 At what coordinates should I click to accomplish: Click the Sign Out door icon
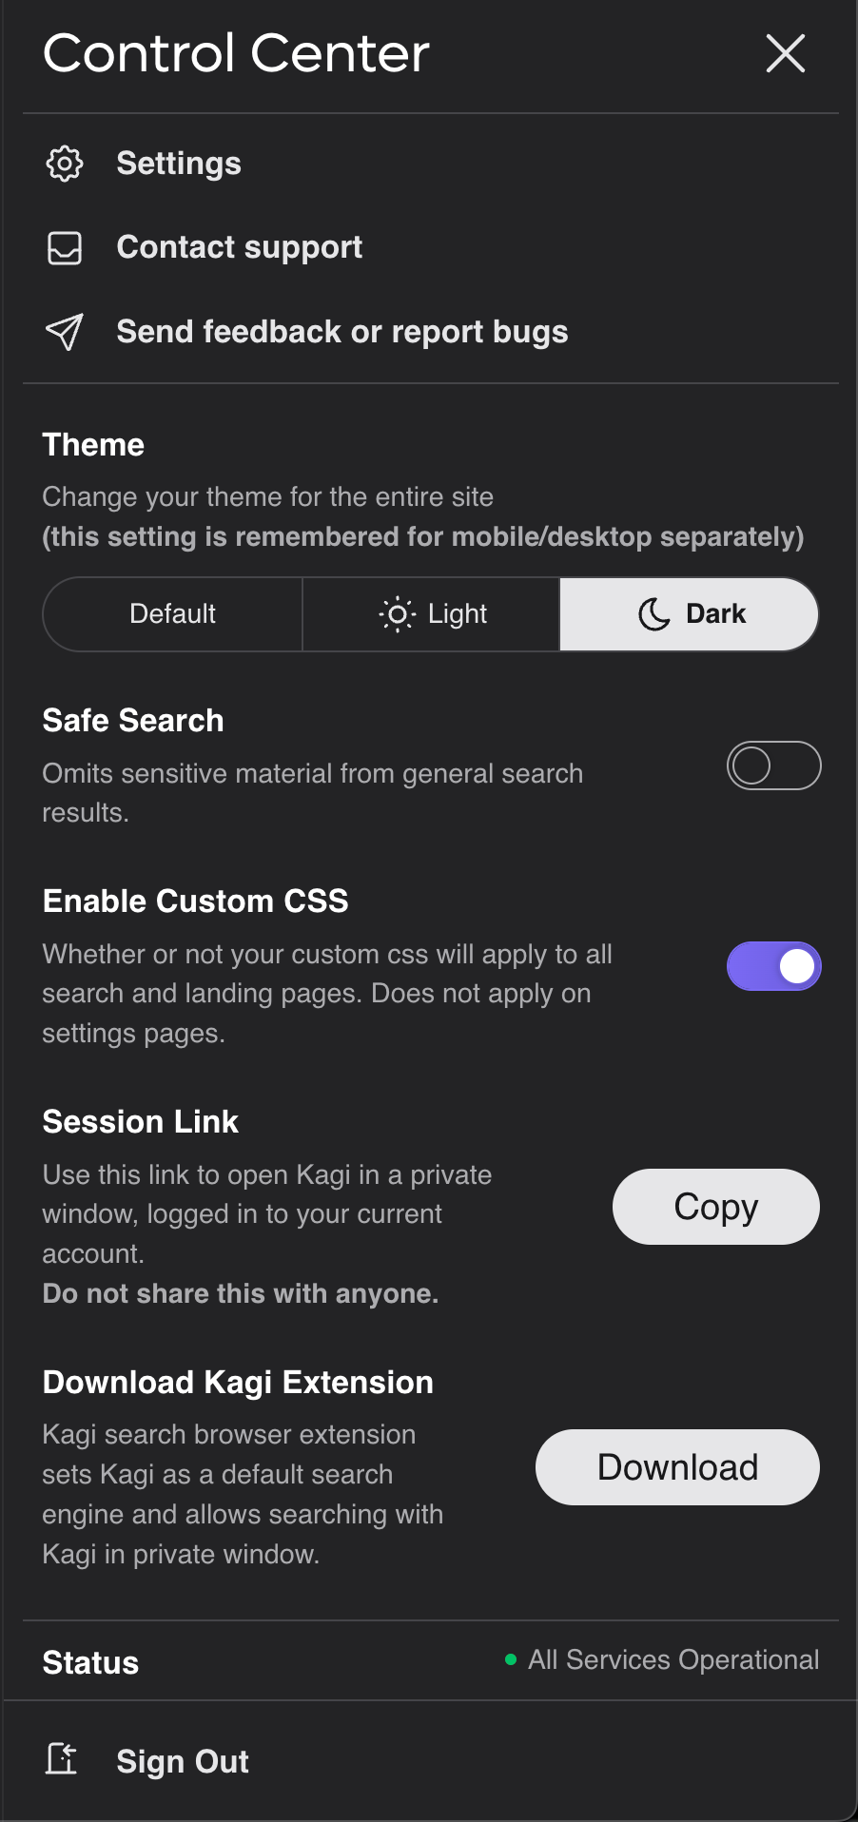[63, 1759]
